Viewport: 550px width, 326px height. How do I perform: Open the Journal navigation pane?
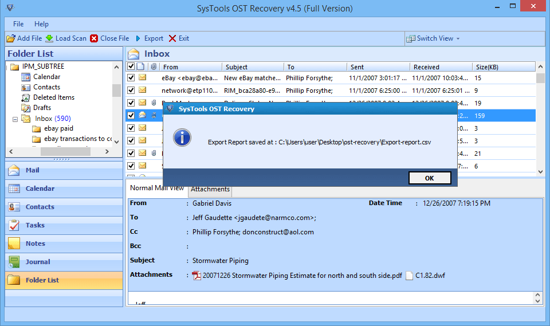[64, 261]
